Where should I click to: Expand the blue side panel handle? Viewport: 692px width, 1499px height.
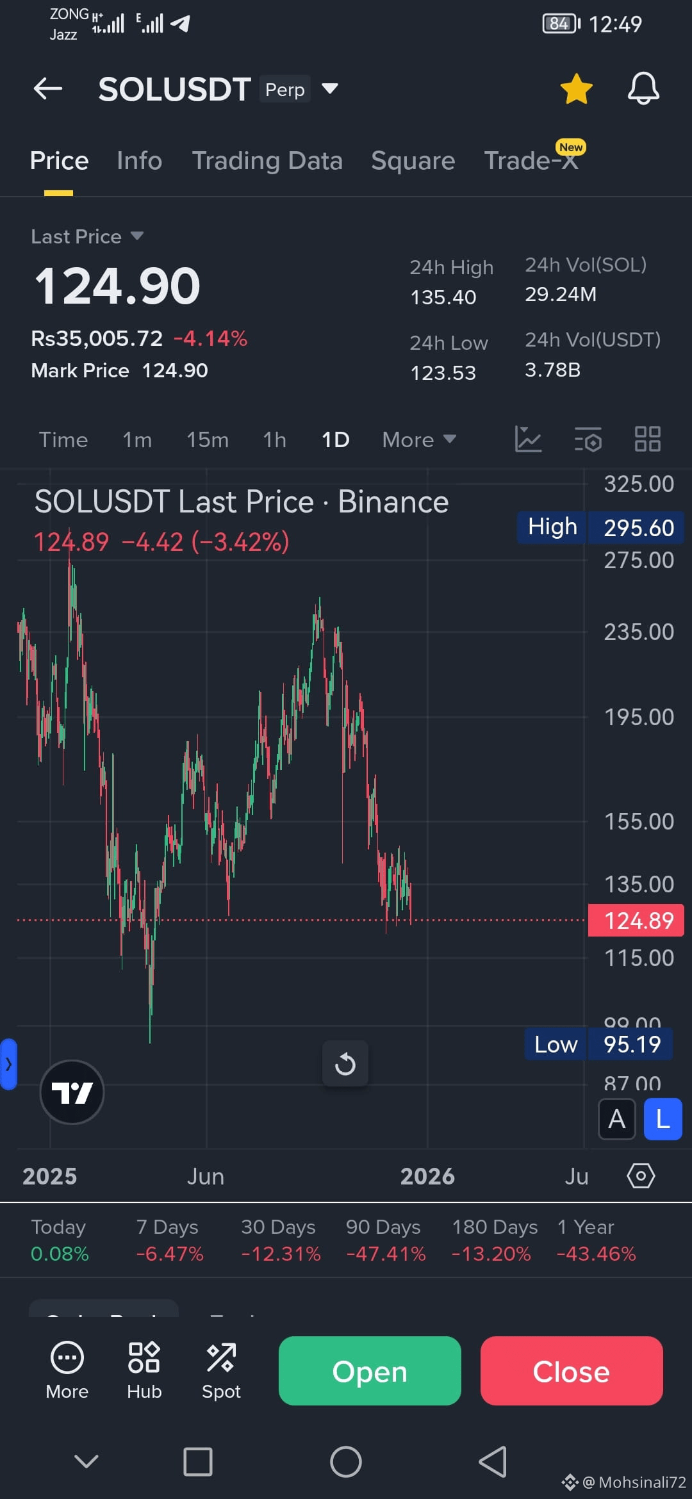(x=8, y=1064)
